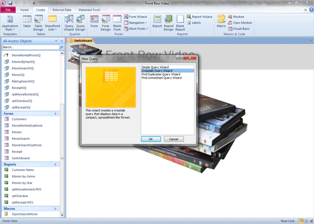Viewport: 314px width, 224px height.
Task: Cancel the New Query dialog
Action: (x=173, y=139)
